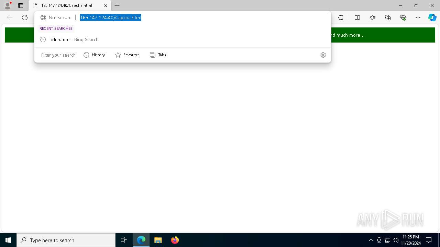Click the green banner on the page
This screenshot has height=247, width=440.
click(220, 35)
